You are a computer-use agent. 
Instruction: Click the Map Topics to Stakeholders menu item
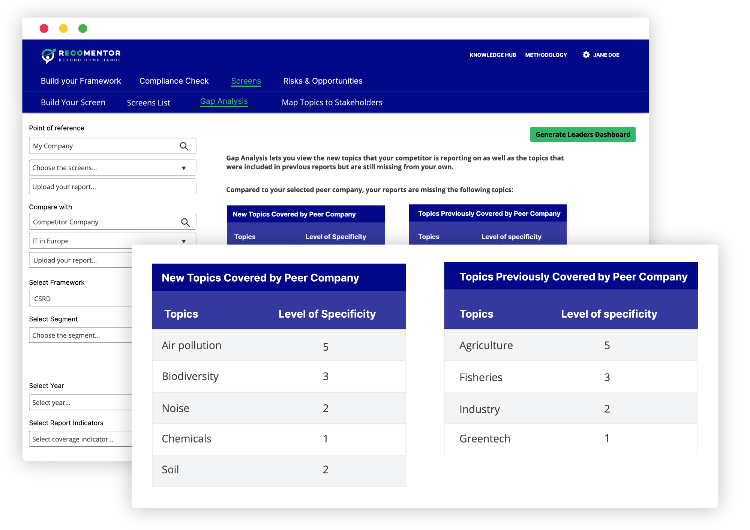coord(332,103)
